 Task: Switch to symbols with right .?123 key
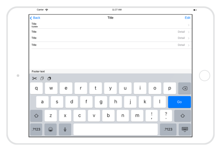(168, 129)
